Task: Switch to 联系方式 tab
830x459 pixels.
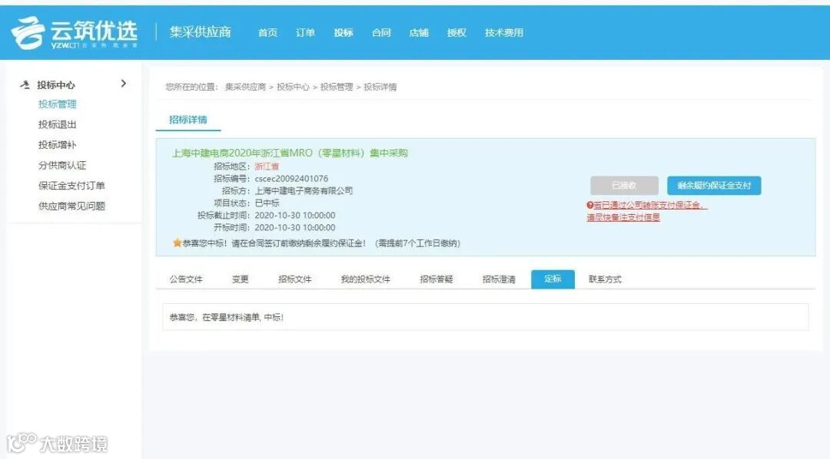Action: [605, 279]
